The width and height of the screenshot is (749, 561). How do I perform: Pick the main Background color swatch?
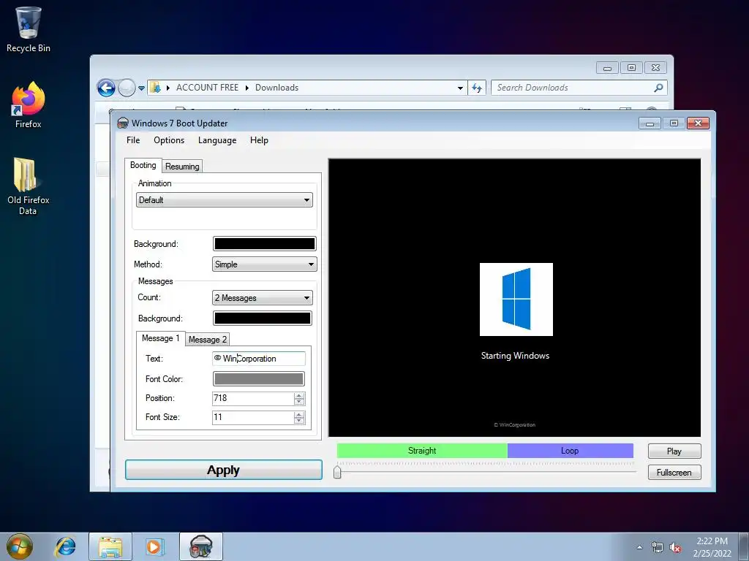(264, 244)
